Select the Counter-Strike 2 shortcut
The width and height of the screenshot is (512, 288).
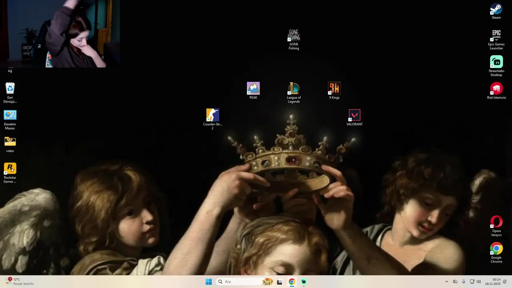click(x=212, y=119)
